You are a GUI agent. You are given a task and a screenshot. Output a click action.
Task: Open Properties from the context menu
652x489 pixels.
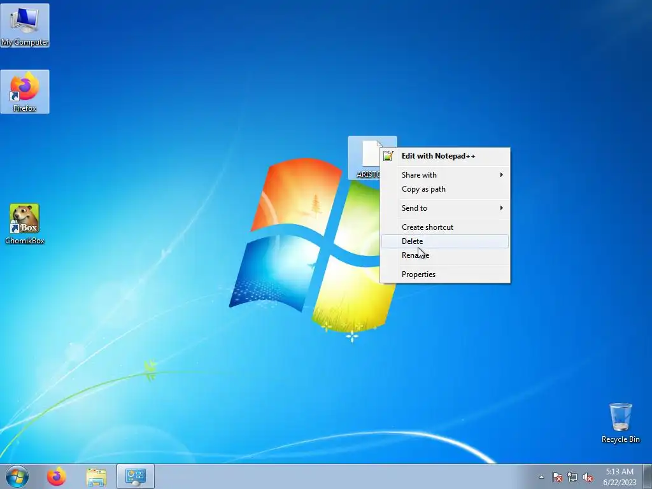445,274
